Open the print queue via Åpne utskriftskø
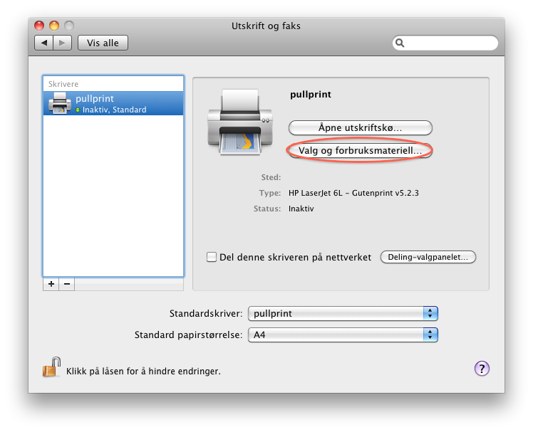 point(360,128)
